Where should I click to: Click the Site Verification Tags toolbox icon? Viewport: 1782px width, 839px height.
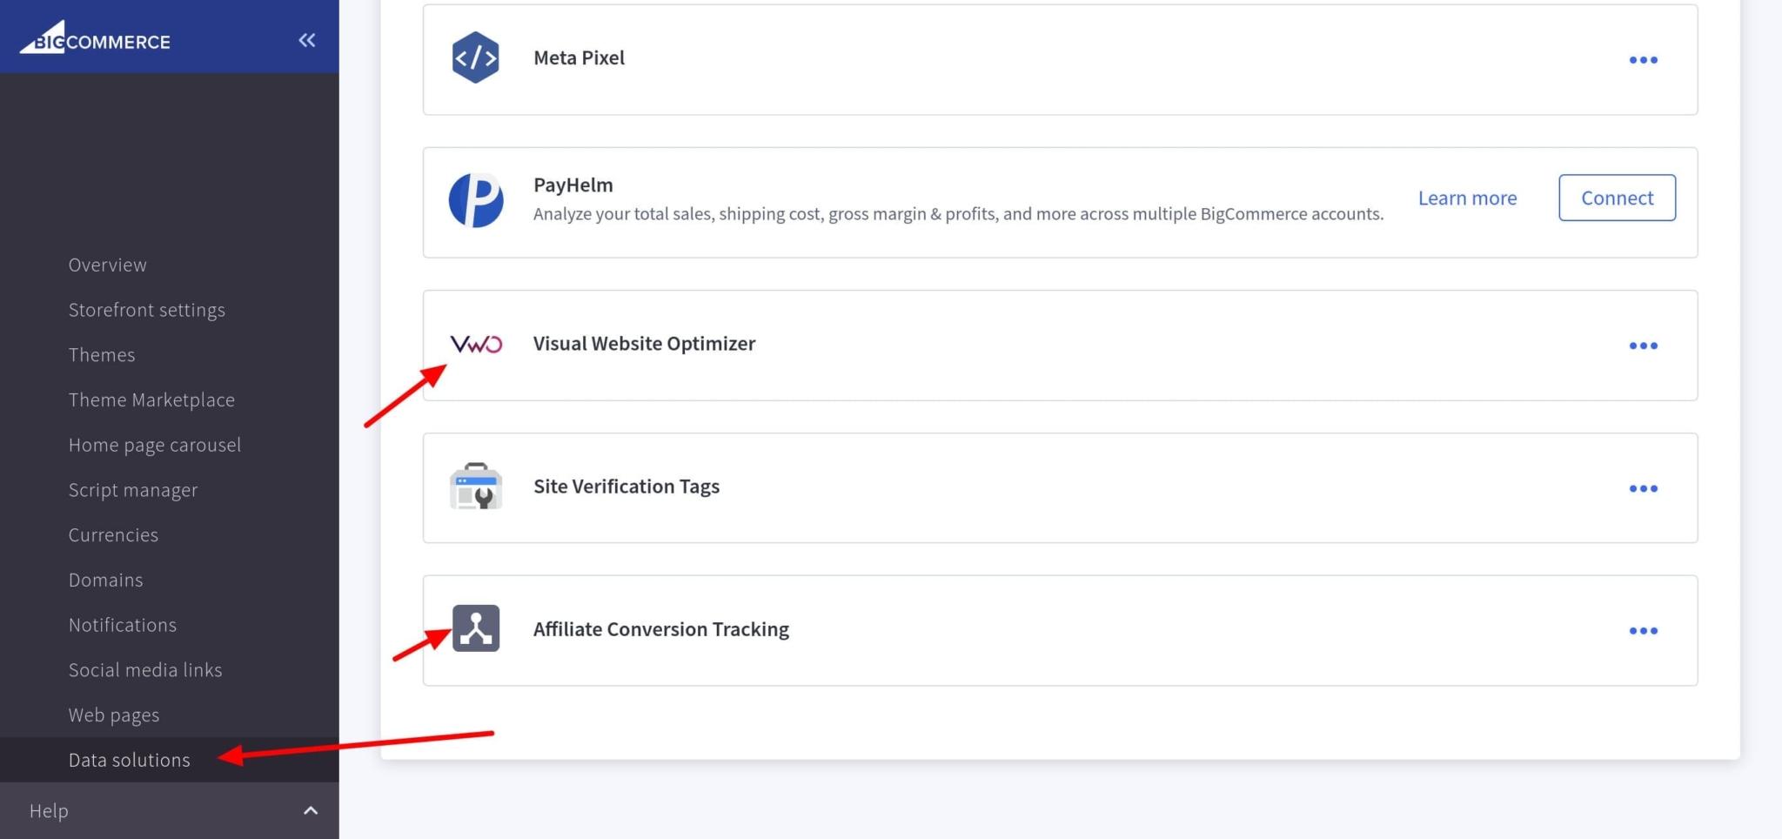(475, 487)
